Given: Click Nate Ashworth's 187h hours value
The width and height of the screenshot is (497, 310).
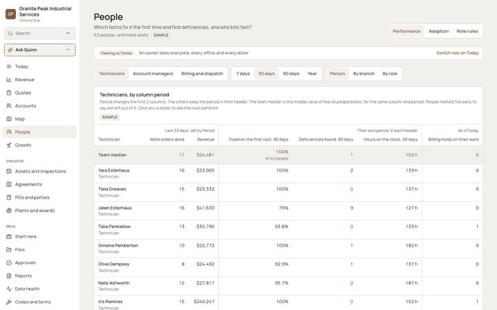Looking at the screenshot, I should (411, 283).
